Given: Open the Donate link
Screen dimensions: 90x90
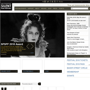Looking at the screenshot, I should coord(70,76).
